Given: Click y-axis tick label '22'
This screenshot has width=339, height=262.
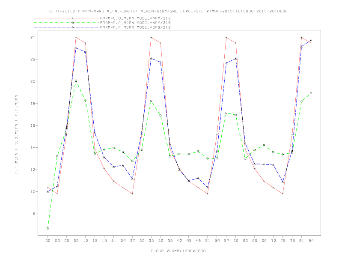Looking at the screenshot, I should click(x=33, y=59).
